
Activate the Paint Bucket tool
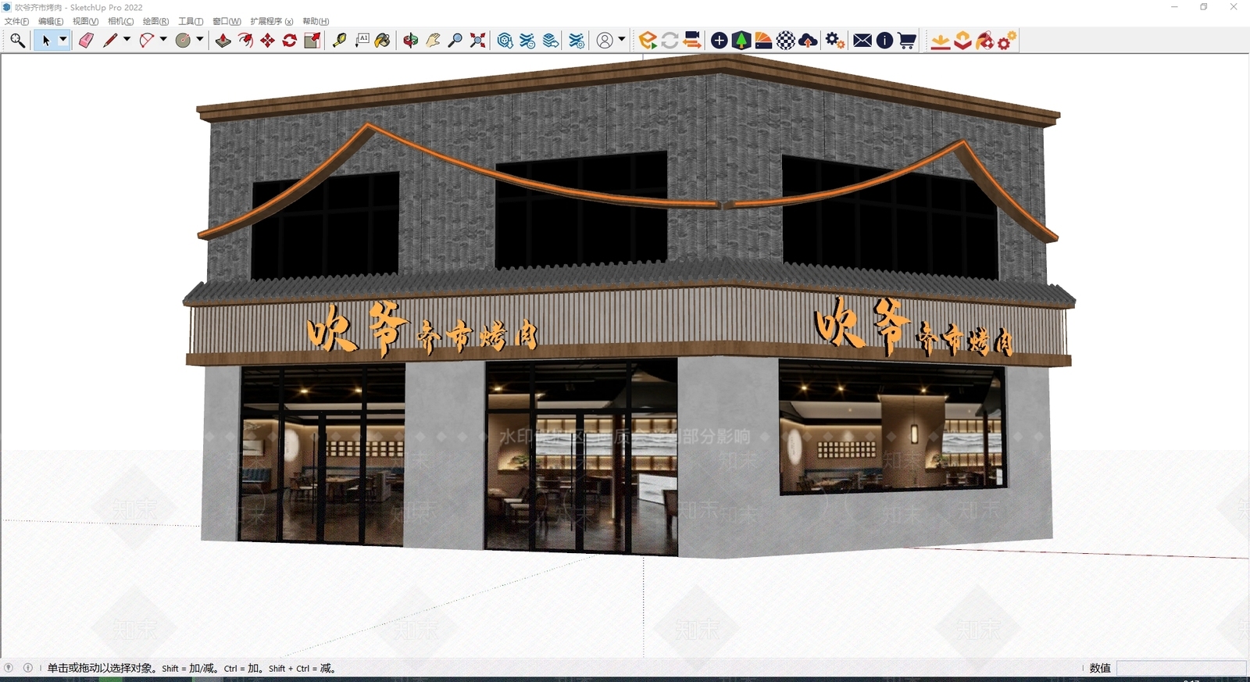tap(383, 41)
